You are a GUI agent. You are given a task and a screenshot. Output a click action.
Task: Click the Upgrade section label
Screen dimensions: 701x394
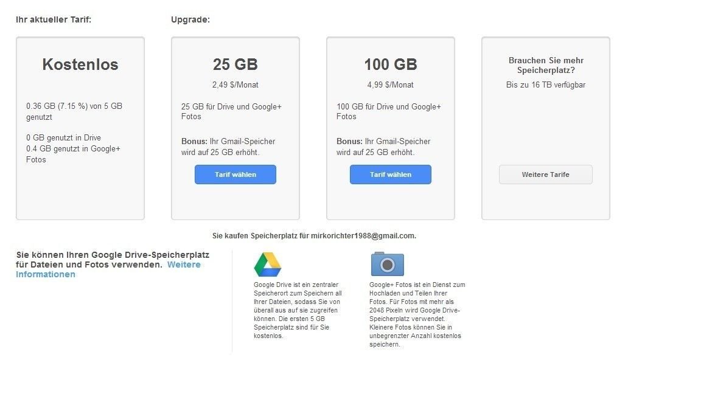coord(190,19)
